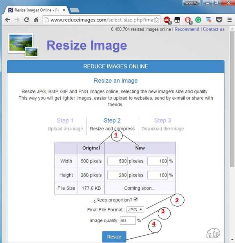Select Step 2 Resize and compress

(112, 124)
